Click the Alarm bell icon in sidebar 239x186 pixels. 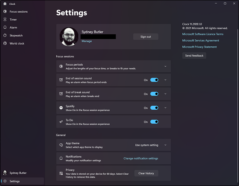(x=5, y=28)
